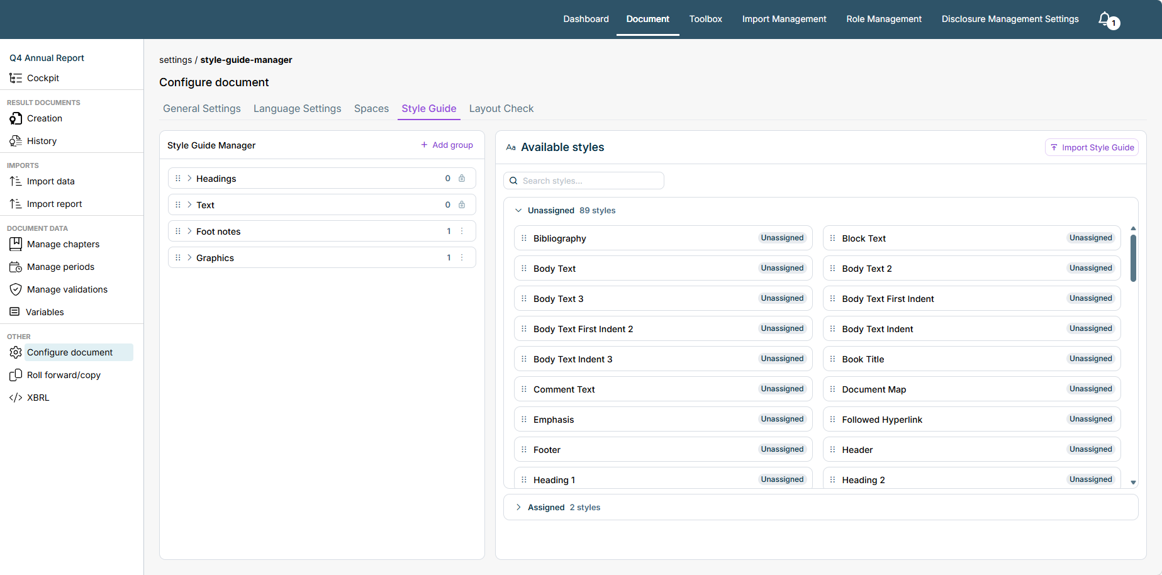Switch to Language Settings tab
Viewport: 1162px width, 575px height.
[x=298, y=108]
